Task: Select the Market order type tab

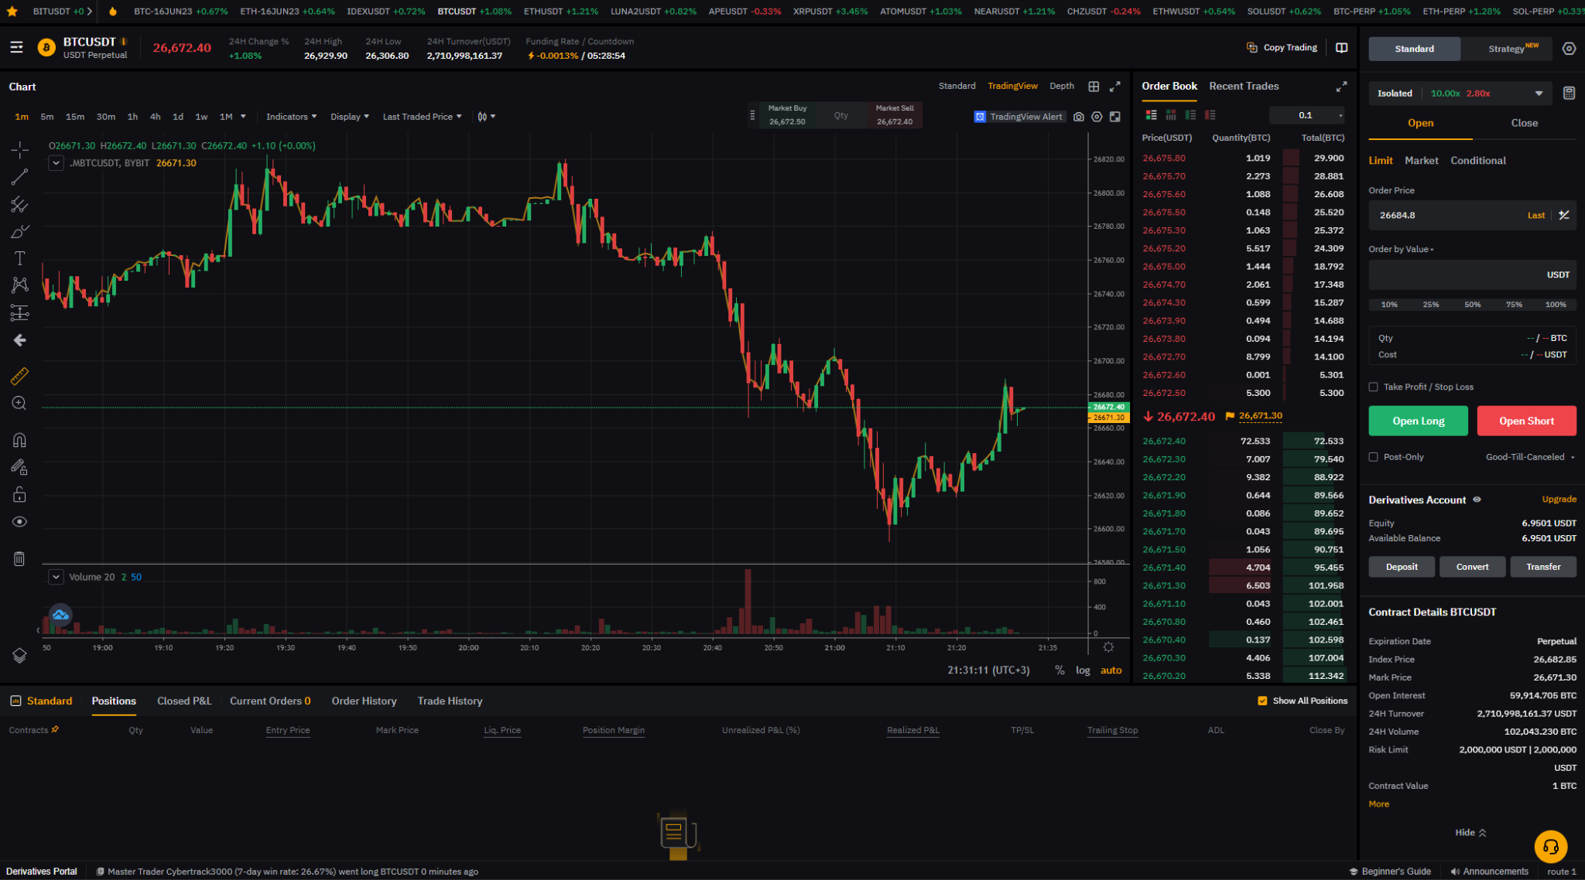Action: [x=1421, y=160]
